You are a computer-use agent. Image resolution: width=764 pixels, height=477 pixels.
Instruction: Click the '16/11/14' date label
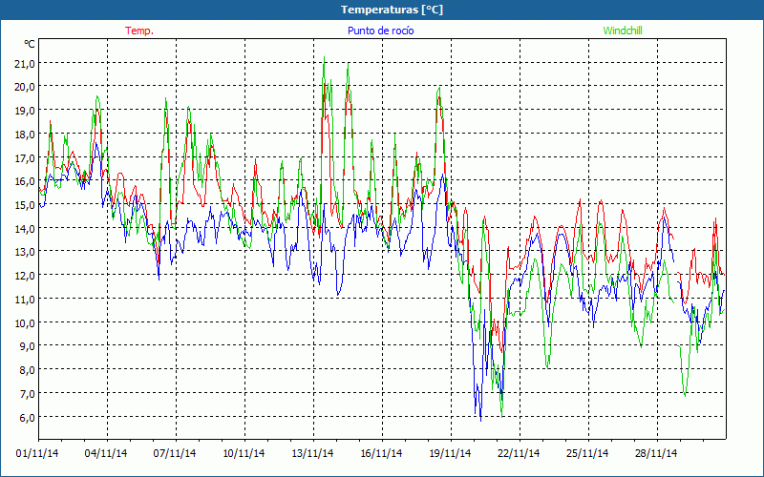click(x=381, y=453)
